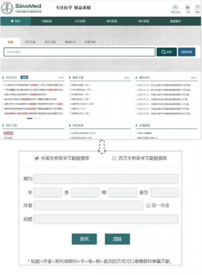
Task: Click the magnifier search button
Action: (x=166, y=52)
